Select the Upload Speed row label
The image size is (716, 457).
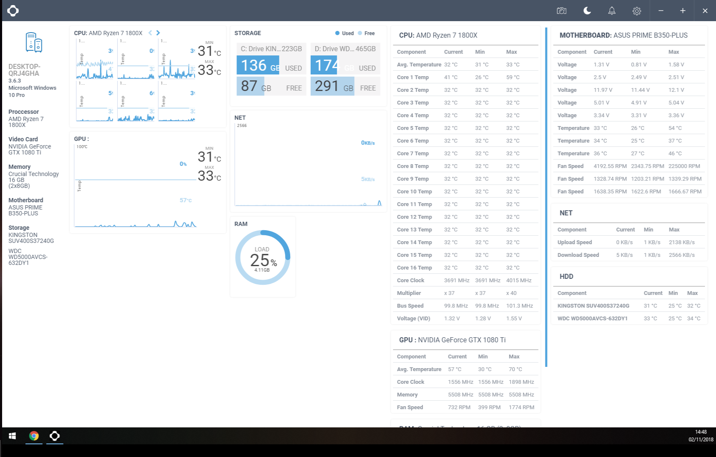(575, 242)
